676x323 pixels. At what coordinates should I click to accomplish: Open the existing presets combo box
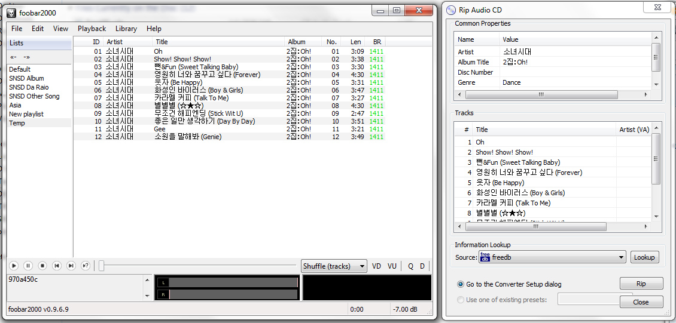tap(589, 299)
